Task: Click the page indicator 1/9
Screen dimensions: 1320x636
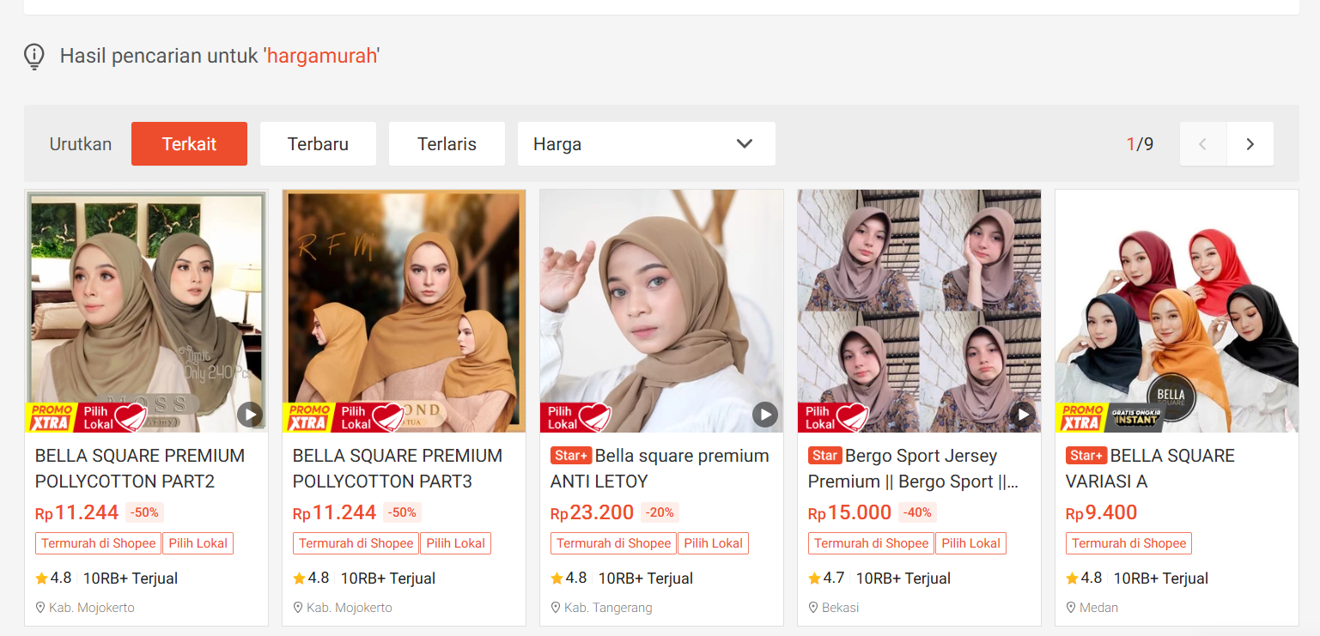Action: (1141, 144)
